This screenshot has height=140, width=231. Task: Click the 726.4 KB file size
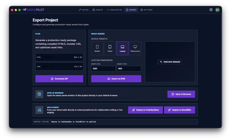78,67
